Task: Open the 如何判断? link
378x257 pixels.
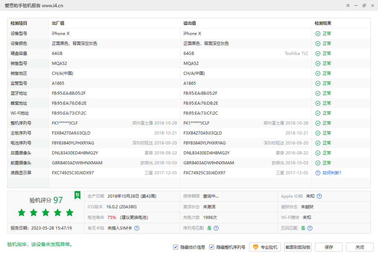Action: tap(332, 173)
